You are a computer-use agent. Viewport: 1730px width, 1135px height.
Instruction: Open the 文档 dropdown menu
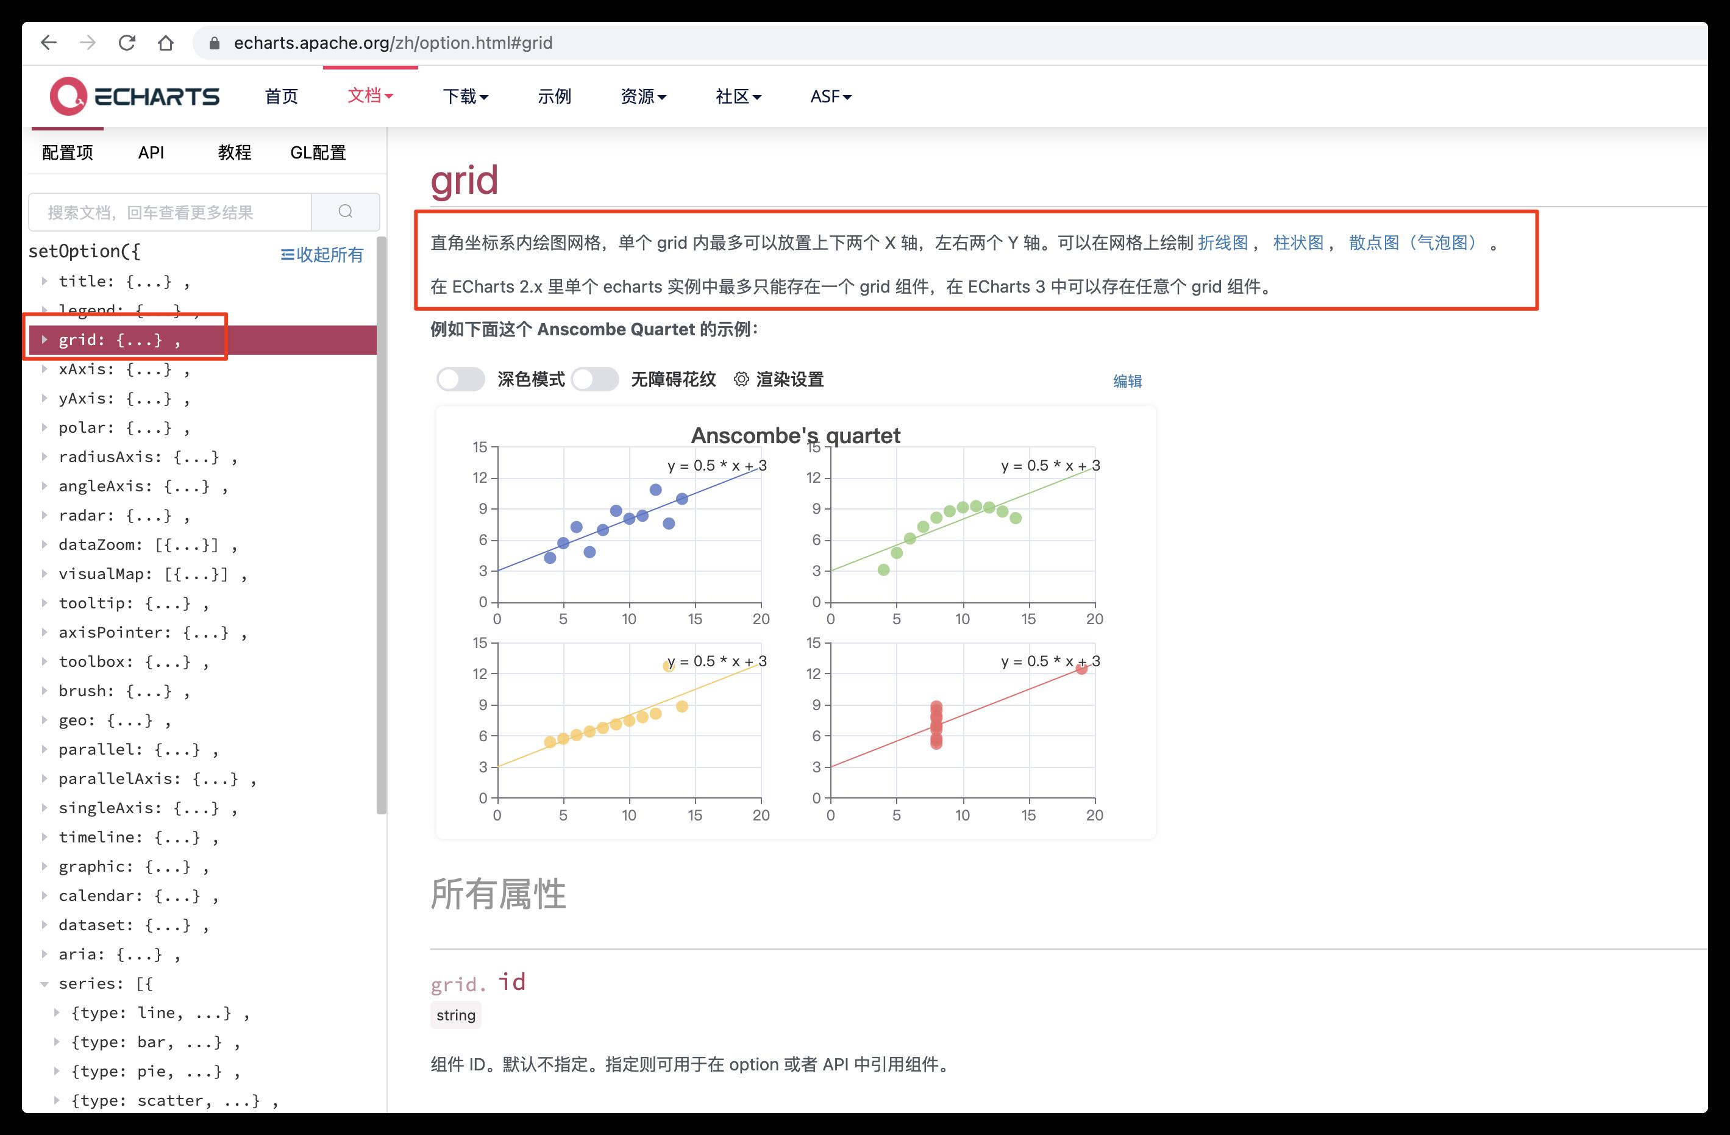[x=370, y=95]
